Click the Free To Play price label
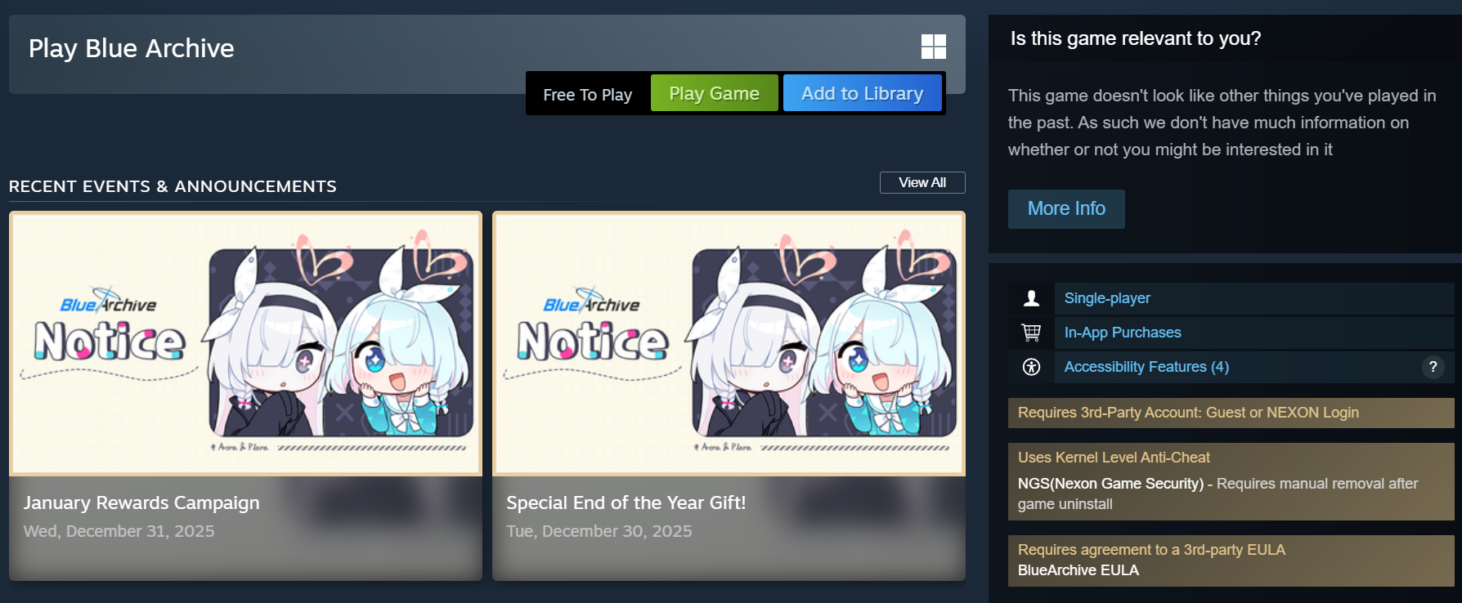The height and width of the screenshot is (603, 1462). tap(588, 95)
